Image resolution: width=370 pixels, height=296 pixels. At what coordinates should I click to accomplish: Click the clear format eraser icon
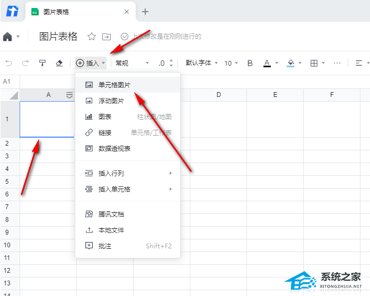[59, 63]
